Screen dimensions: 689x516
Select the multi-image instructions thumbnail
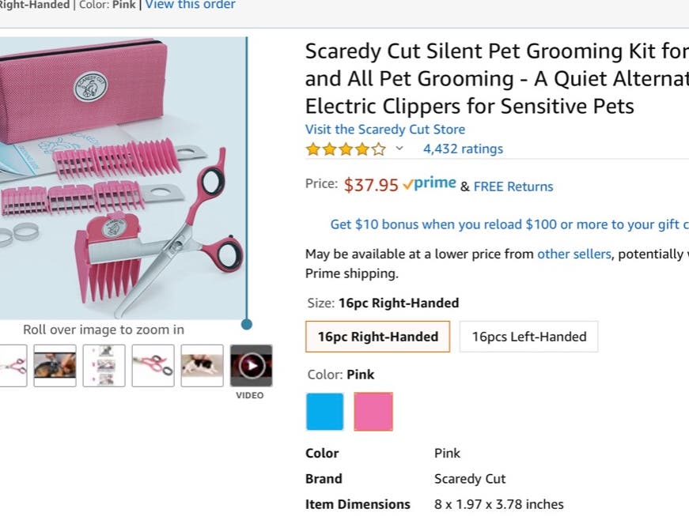(x=104, y=366)
